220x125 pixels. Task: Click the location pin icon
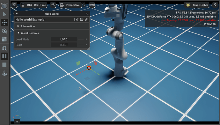click(215, 5)
